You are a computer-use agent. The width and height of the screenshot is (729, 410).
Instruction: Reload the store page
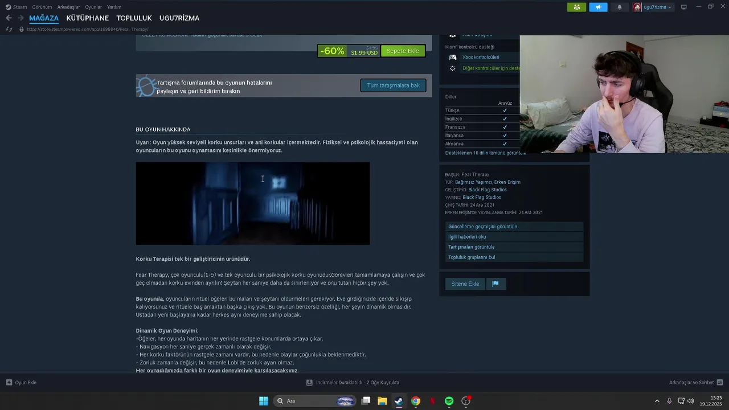pyautogui.click(x=9, y=29)
